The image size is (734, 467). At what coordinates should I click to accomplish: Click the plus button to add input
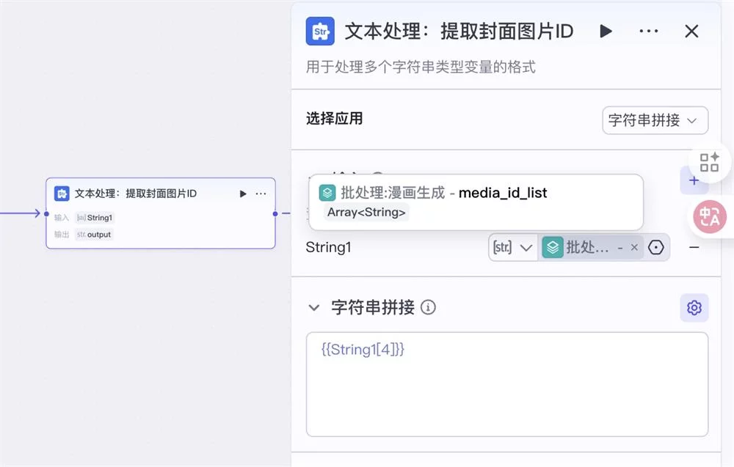694,180
